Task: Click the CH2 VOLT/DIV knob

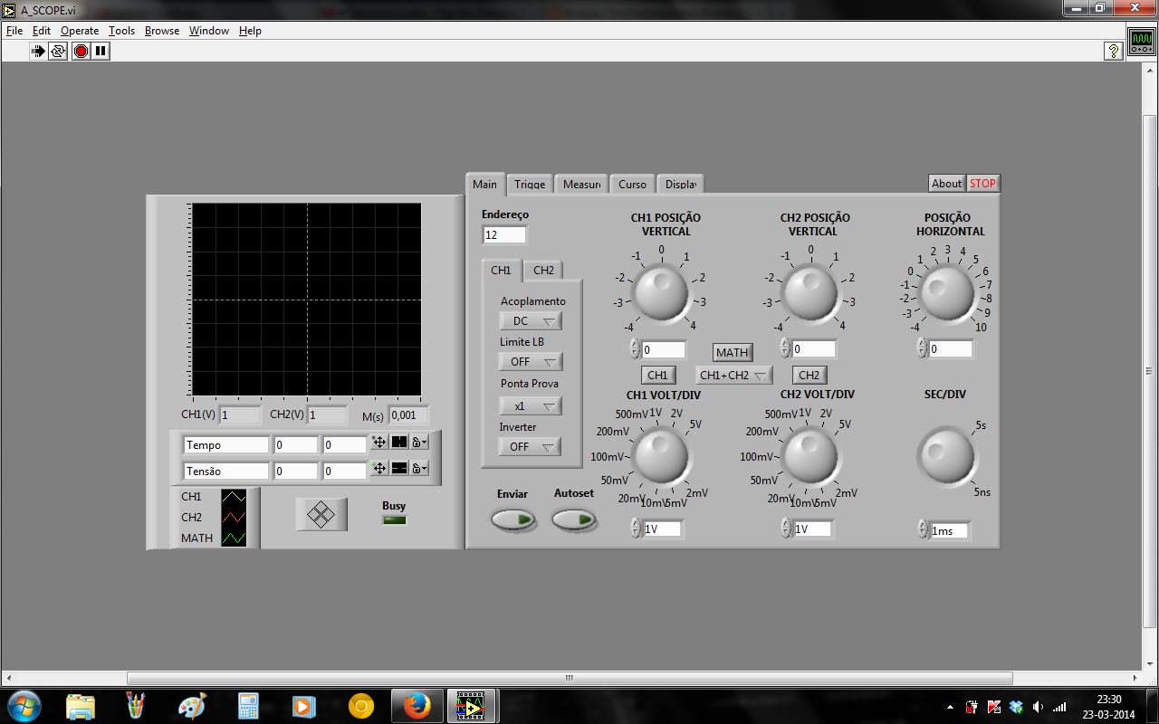Action: [810, 456]
